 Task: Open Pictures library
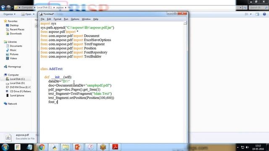tap(14, 54)
